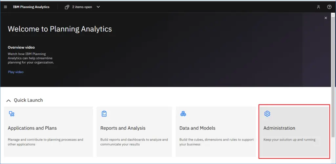
Task: Click the IBM Planning Analytics title
Action: 31,7
